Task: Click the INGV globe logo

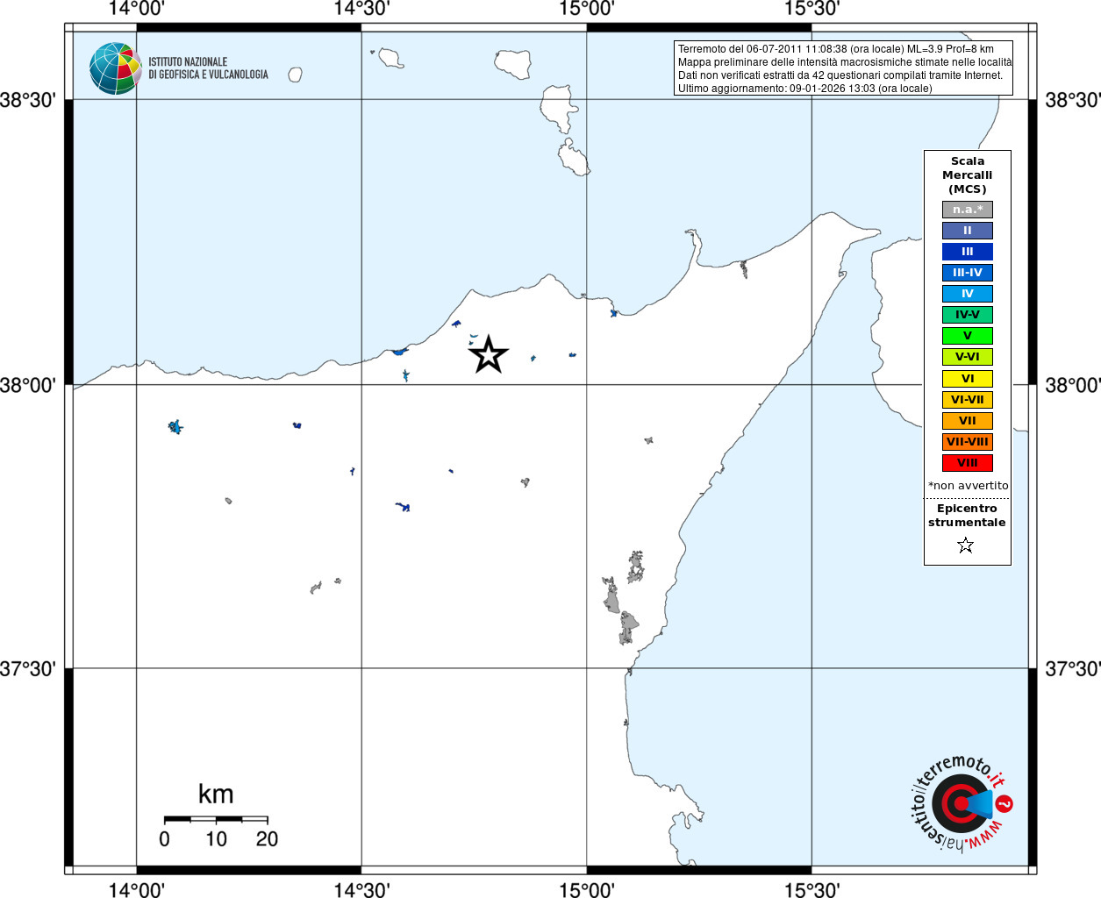Action: pyautogui.click(x=115, y=68)
